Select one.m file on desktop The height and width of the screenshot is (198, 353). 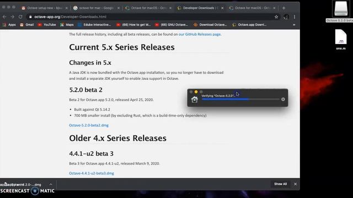click(341, 40)
